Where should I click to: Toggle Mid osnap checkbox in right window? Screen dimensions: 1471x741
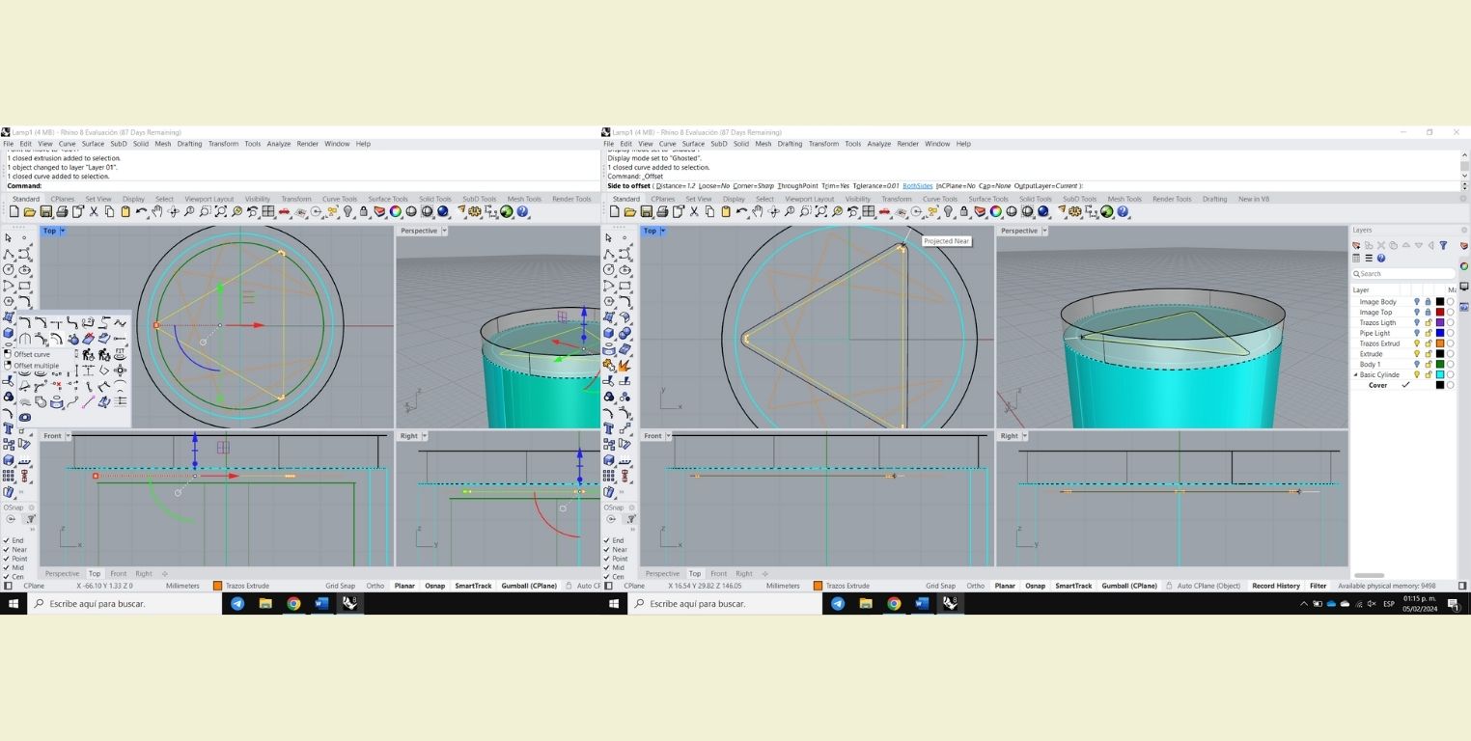click(x=607, y=568)
